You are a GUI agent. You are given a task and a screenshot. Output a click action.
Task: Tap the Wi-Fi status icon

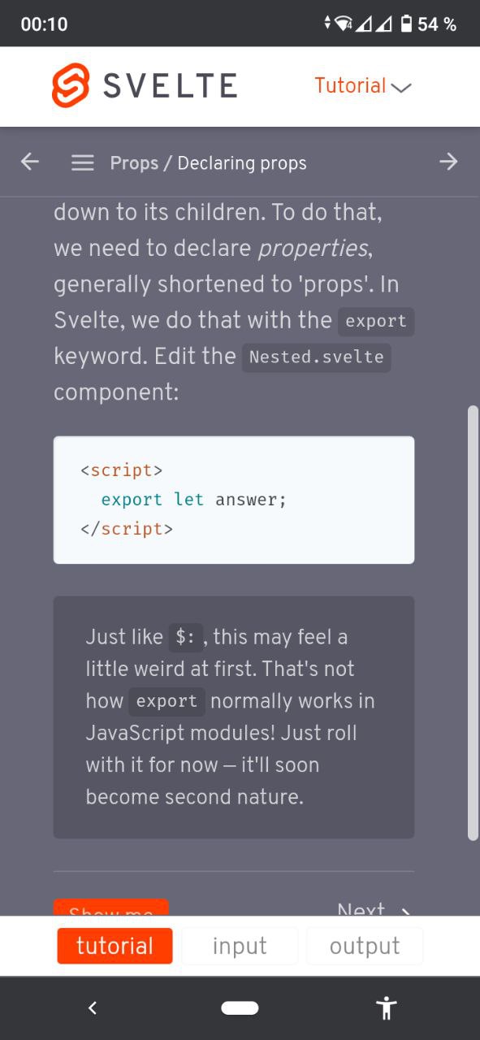344,24
